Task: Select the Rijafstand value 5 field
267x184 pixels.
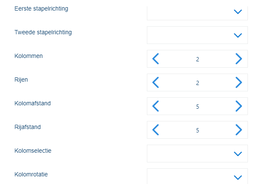Action: pos(197,130)
